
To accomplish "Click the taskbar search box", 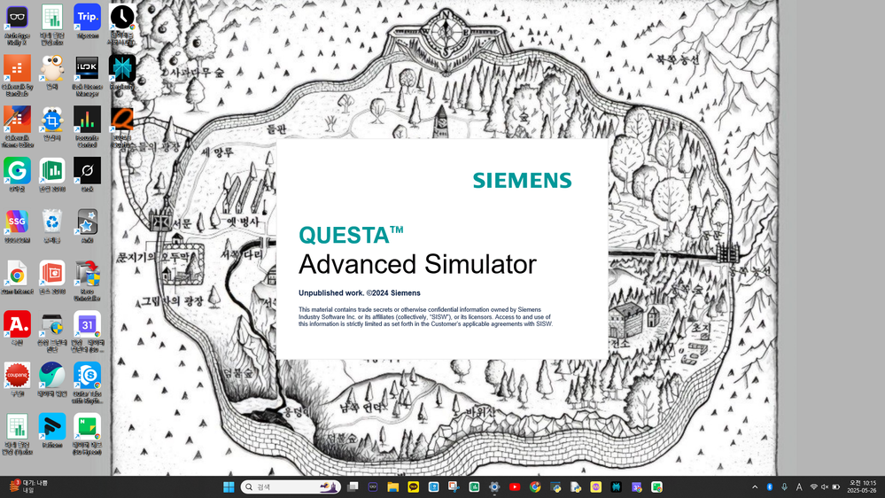I will click(x=291, y=486).
